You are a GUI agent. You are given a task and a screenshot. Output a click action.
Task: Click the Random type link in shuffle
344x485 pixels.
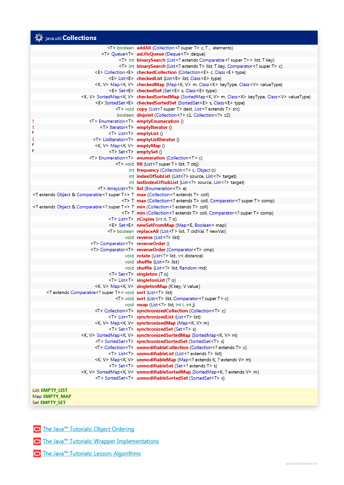(x=188, y=268)
